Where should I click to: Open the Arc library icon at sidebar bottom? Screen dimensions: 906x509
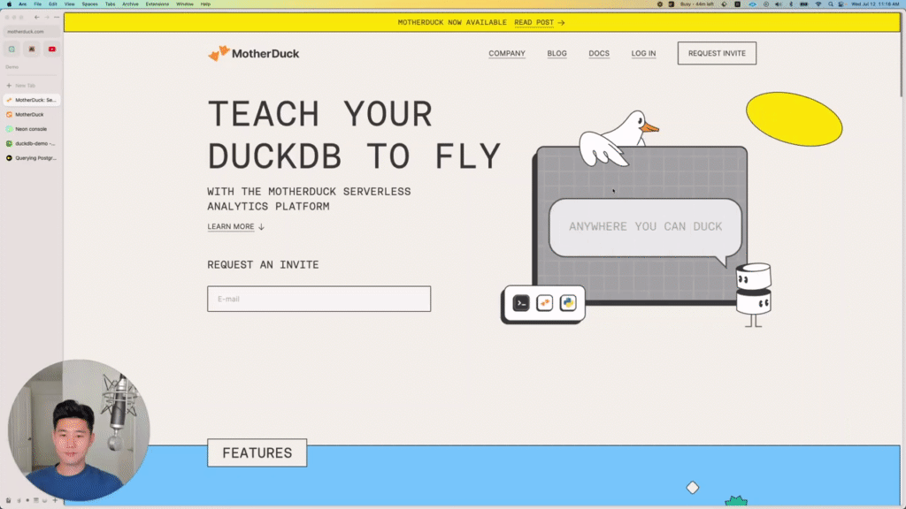[x=9, y=500]
